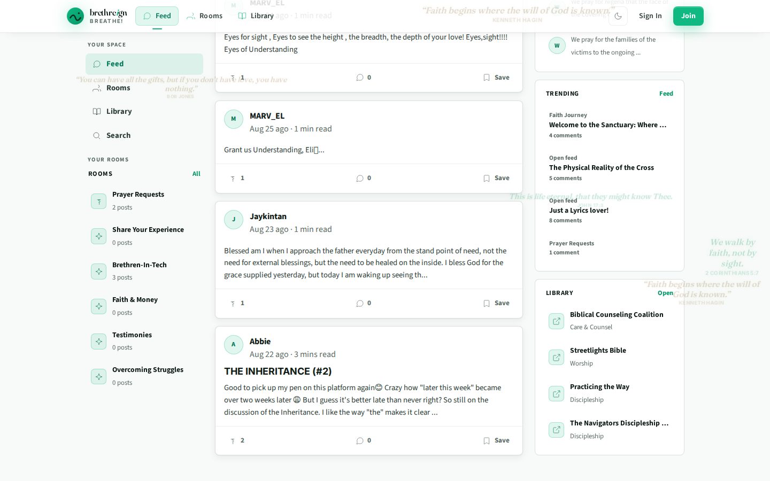Select Rooms in the sidebar
Viewport: 770px width, 481px height.
pyautogui.click(x=144, y=88)
